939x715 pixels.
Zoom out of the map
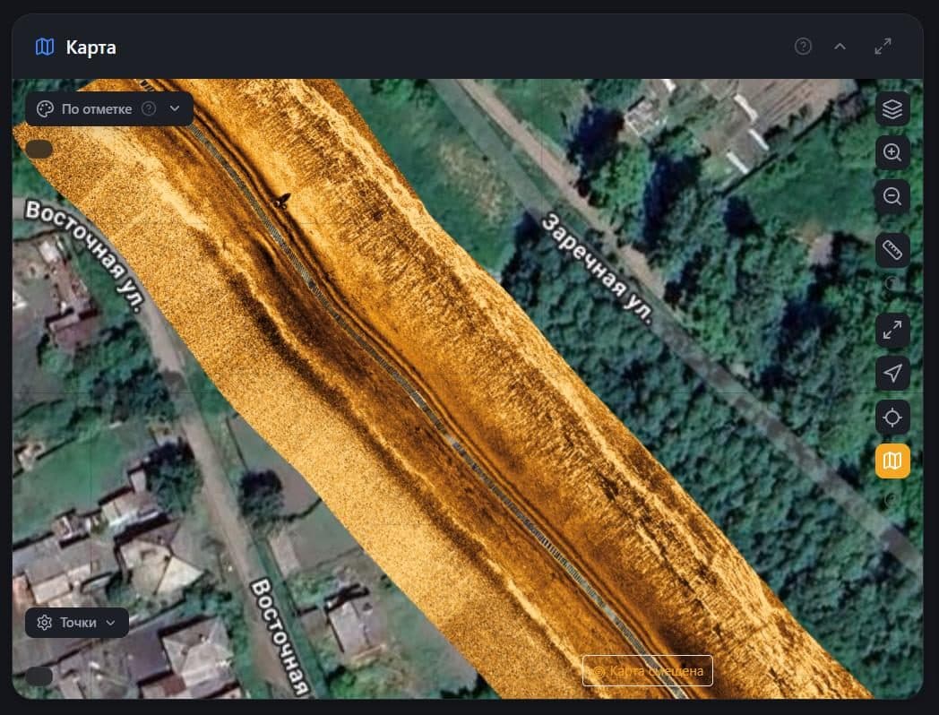pyautogui.click(x=892, y=196)
